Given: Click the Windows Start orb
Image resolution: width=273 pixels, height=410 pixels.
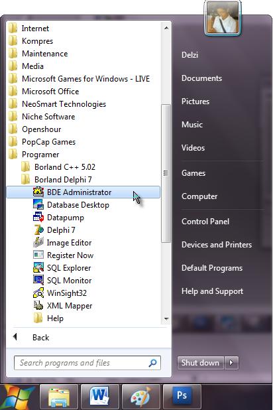Looking at the screenshot, I should coord(17,397).
